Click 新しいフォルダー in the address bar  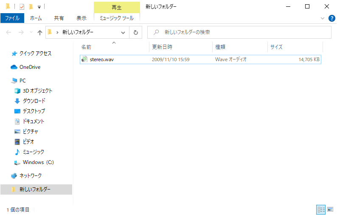click(x=78, y=32)
